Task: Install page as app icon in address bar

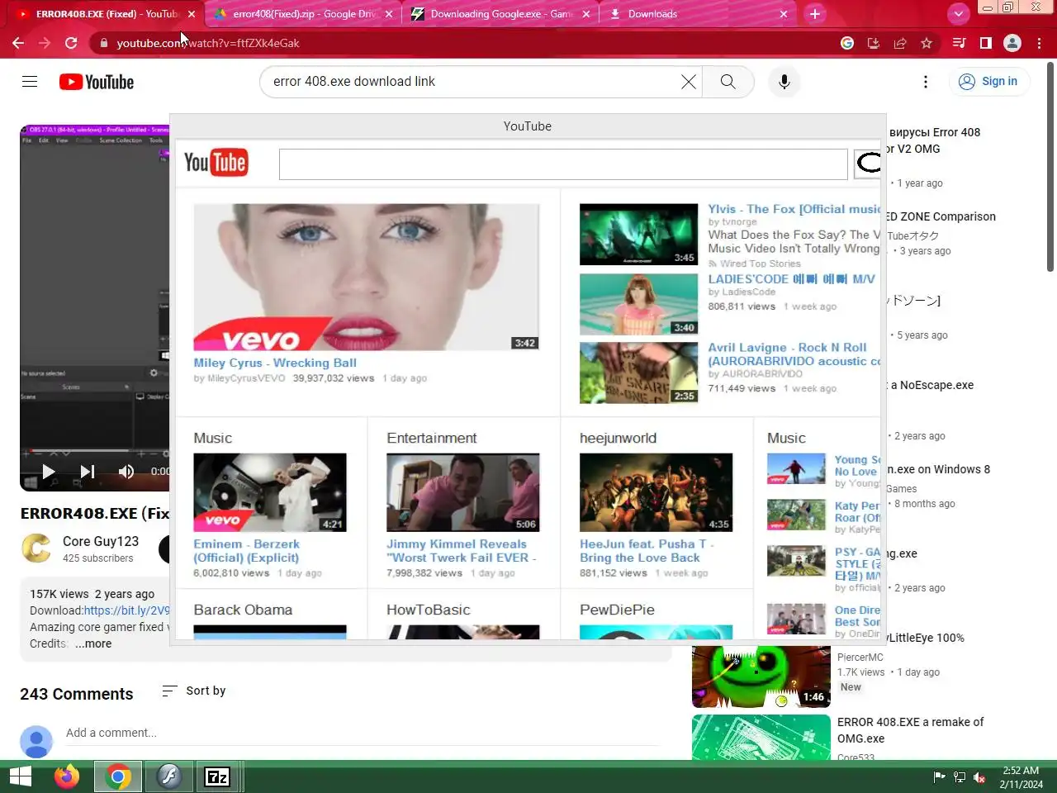Action: (874, 43)
